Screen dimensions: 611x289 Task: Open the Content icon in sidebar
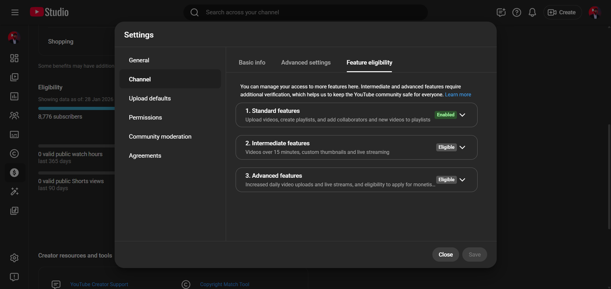click(x=14, y=77)
